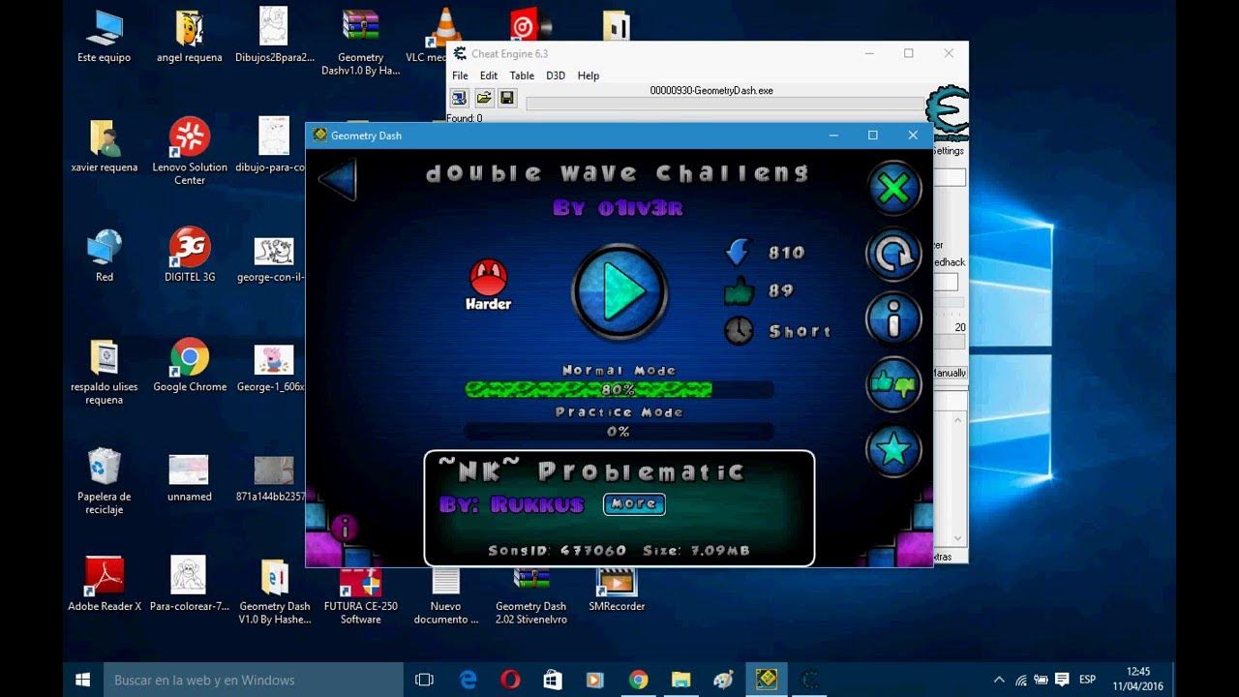Click the pink info button at bottom left

click(345, 528)
